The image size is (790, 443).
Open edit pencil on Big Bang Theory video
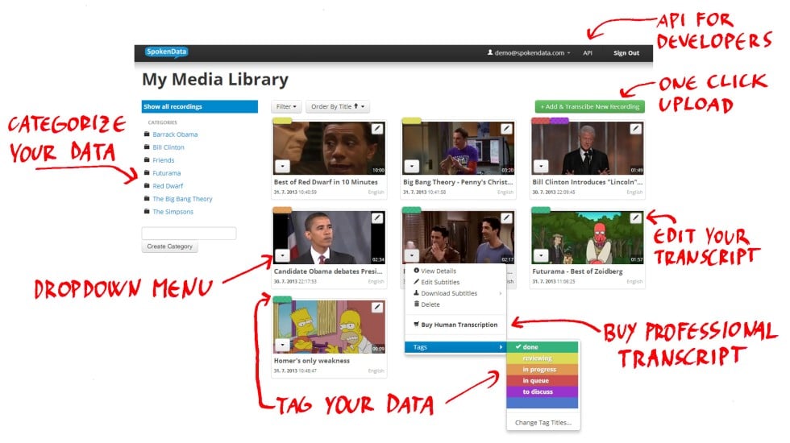[x=506, y=129]
